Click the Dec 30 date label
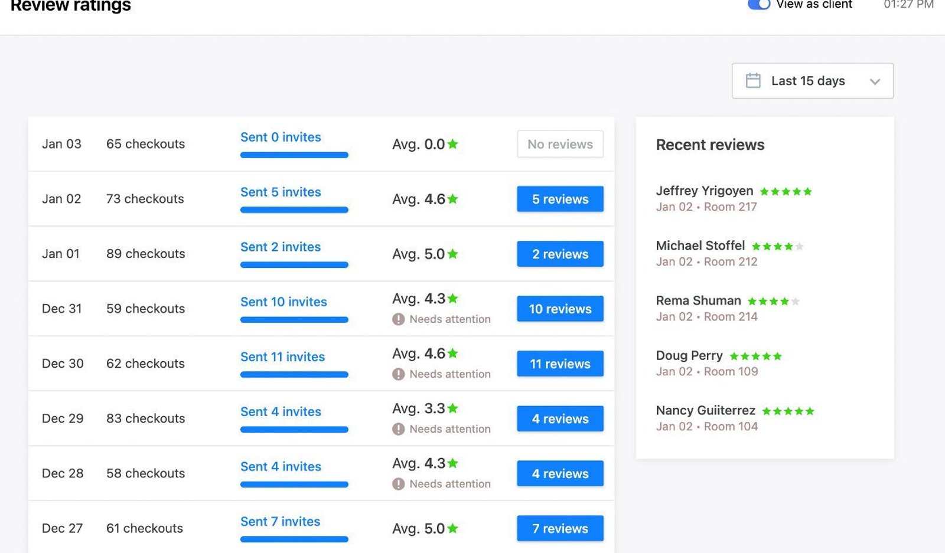Viewport: 945px width, 553px height. [x=63, y=364]
